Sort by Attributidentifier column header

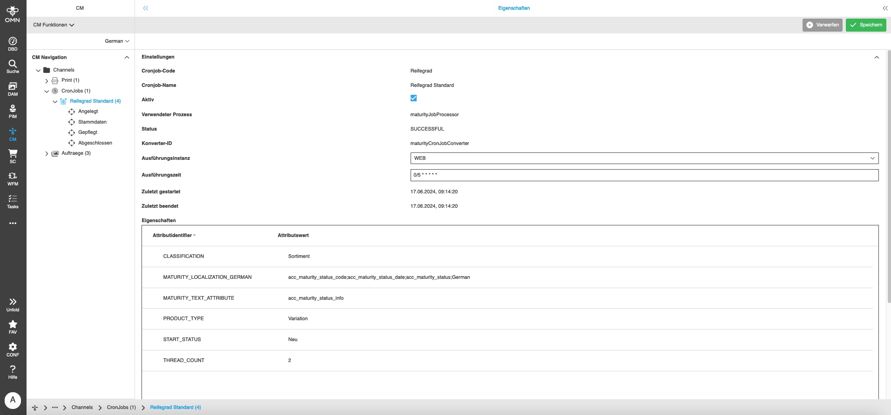click(x=172, y=236)
